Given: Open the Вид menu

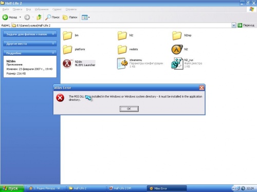Looking at the screenshot, I should point(28,9).
